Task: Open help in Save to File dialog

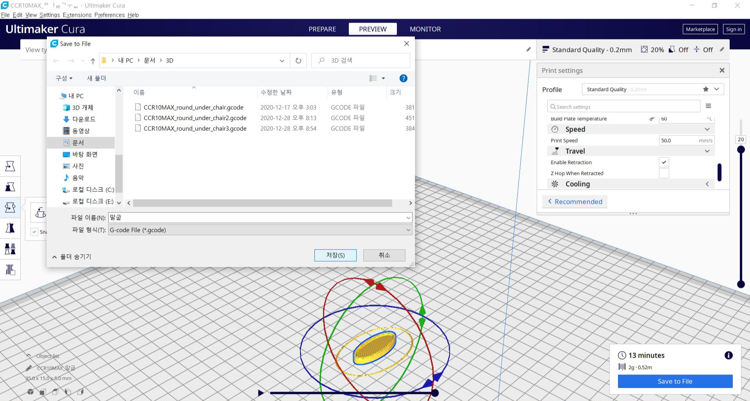Action: click(404, 78)
